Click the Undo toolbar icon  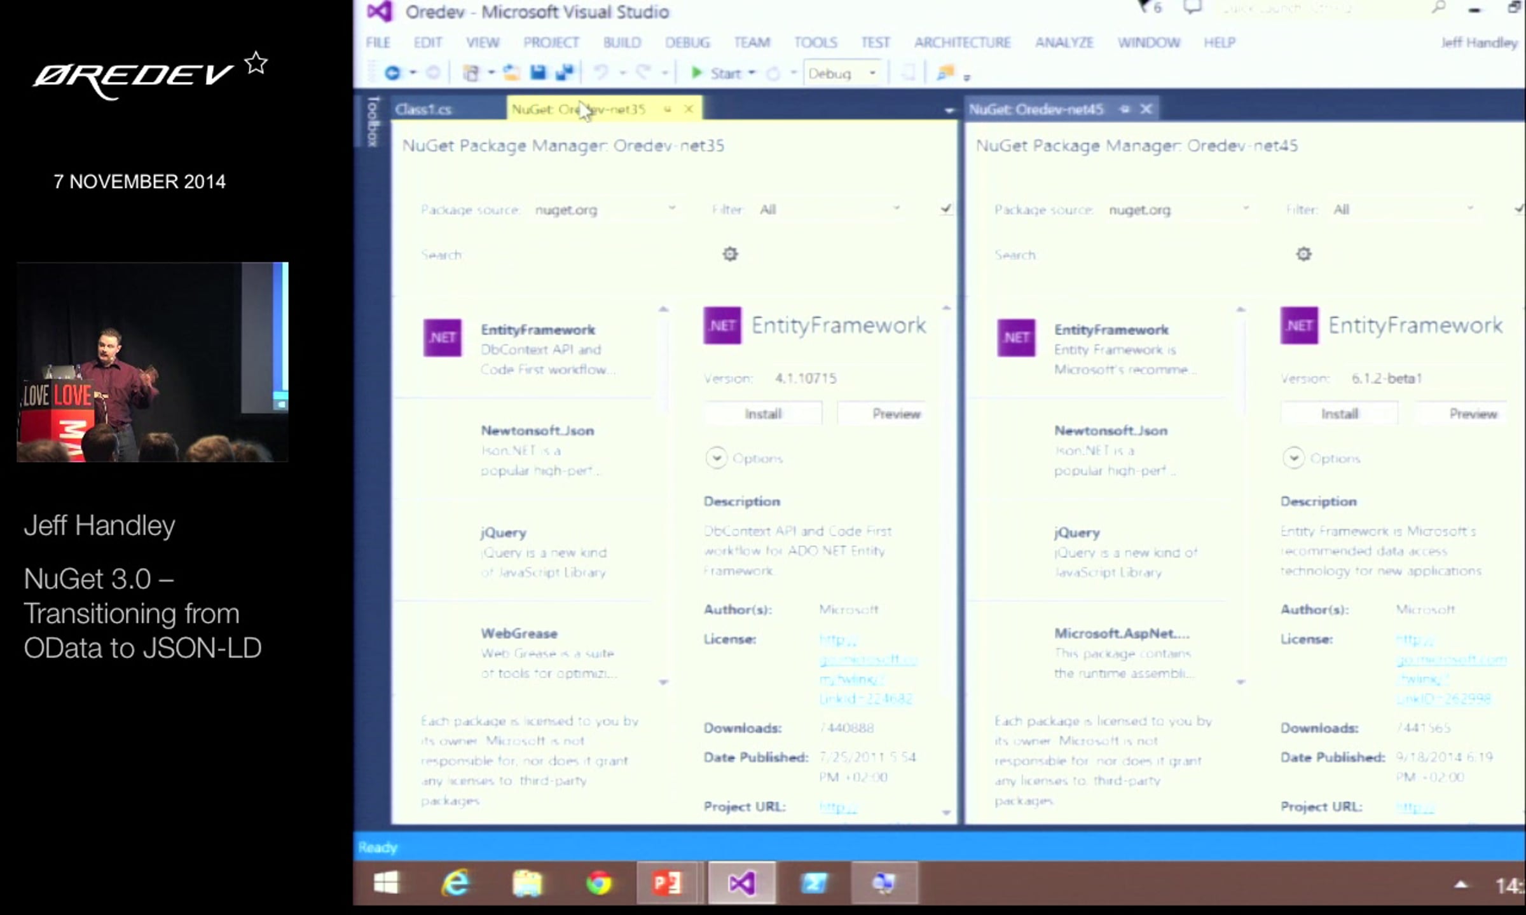pos(601,73)
